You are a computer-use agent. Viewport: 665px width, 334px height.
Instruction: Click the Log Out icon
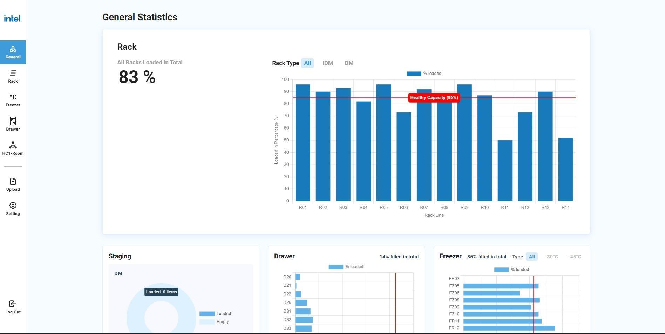[13, 304]
